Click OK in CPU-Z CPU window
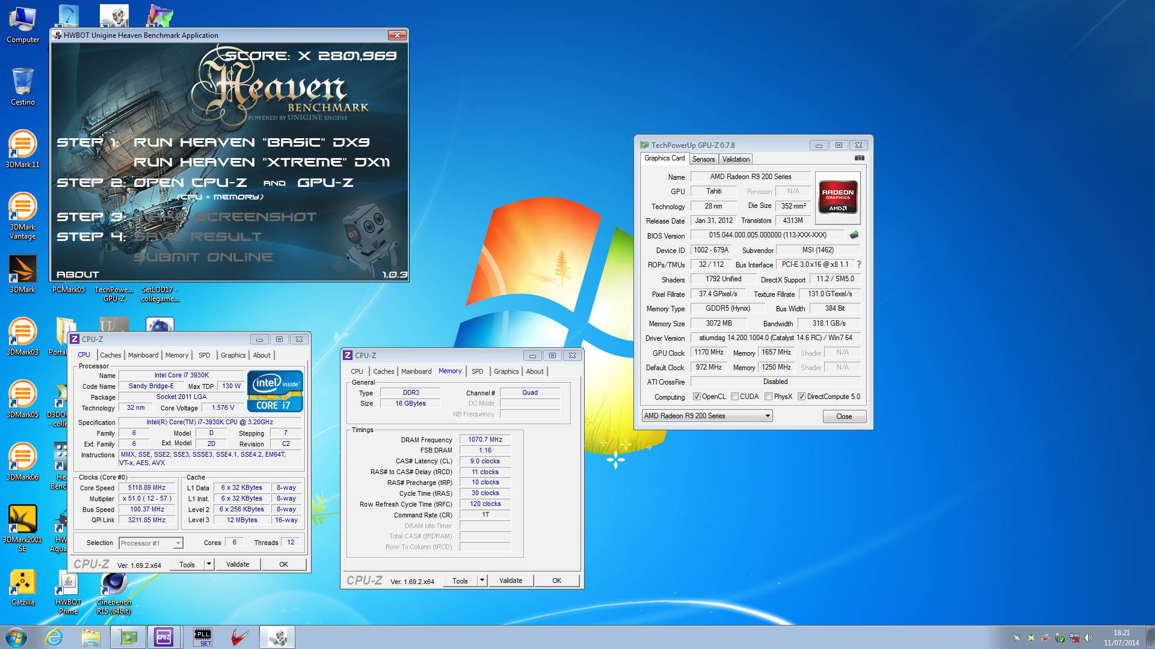This screenshot has width=1155, height=649. (283, 564)
